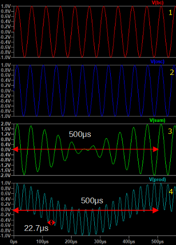This screenshot has width=176, height=245.
Task: Click -0.2V on the V(prod) pane axis
Action: [x=6, y=215]
